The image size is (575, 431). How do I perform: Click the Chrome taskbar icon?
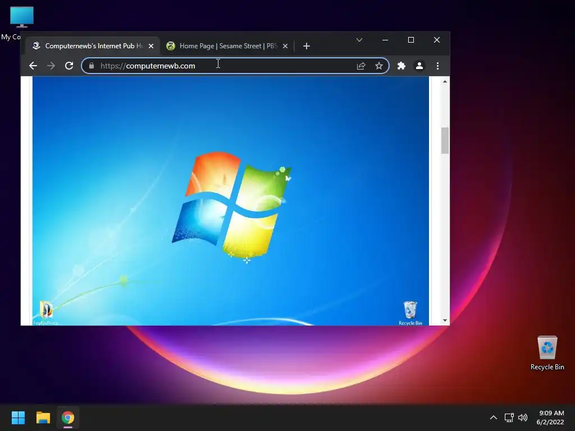click(x=68, y=418)
